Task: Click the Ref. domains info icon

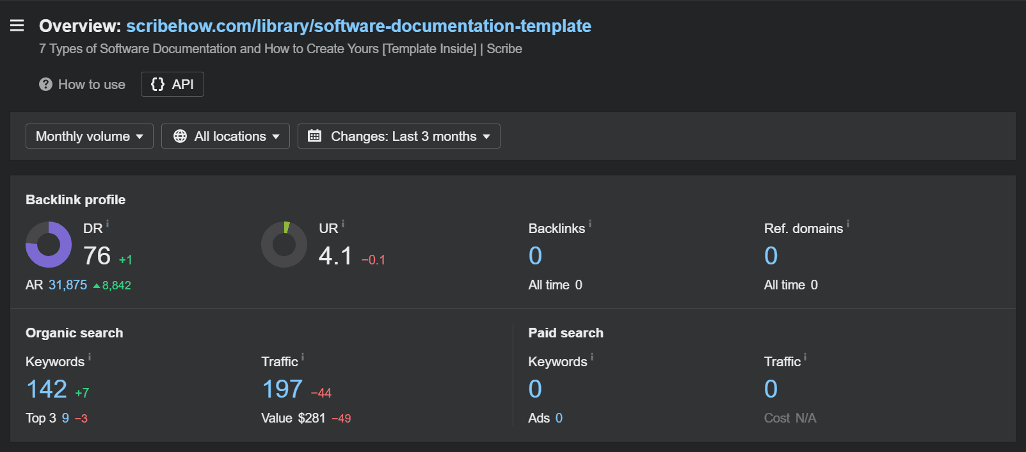Action: (848, 223)
